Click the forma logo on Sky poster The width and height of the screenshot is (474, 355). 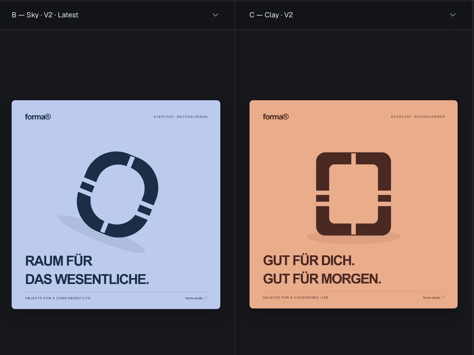(x=38, y=117)
